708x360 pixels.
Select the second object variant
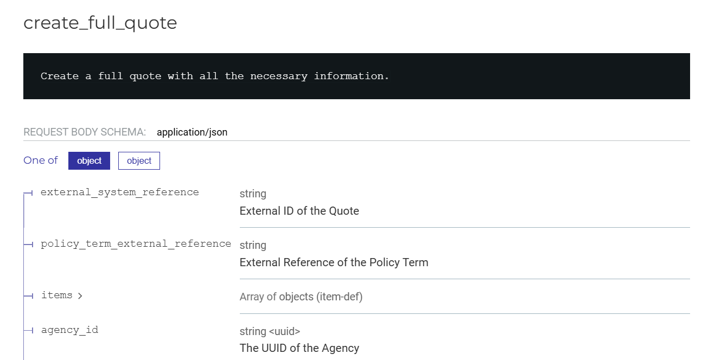tap(139, 160)
